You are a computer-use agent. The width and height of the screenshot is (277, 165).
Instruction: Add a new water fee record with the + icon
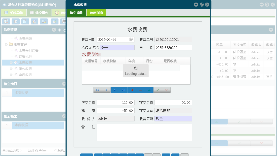click(x=132, y=90)
